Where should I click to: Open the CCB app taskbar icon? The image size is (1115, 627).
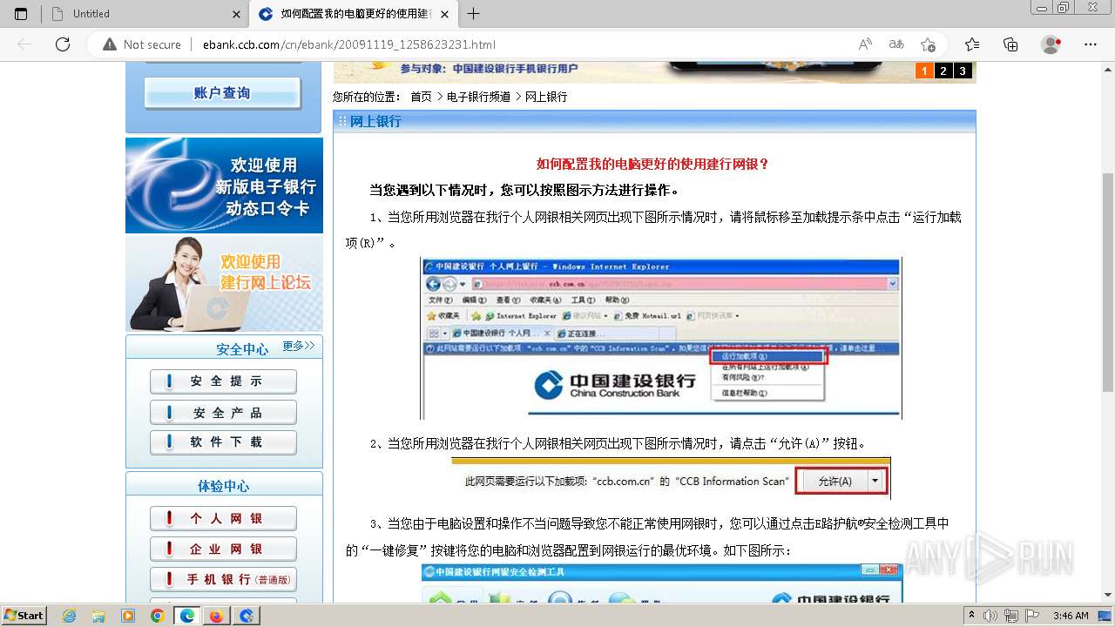click(247, 616)
